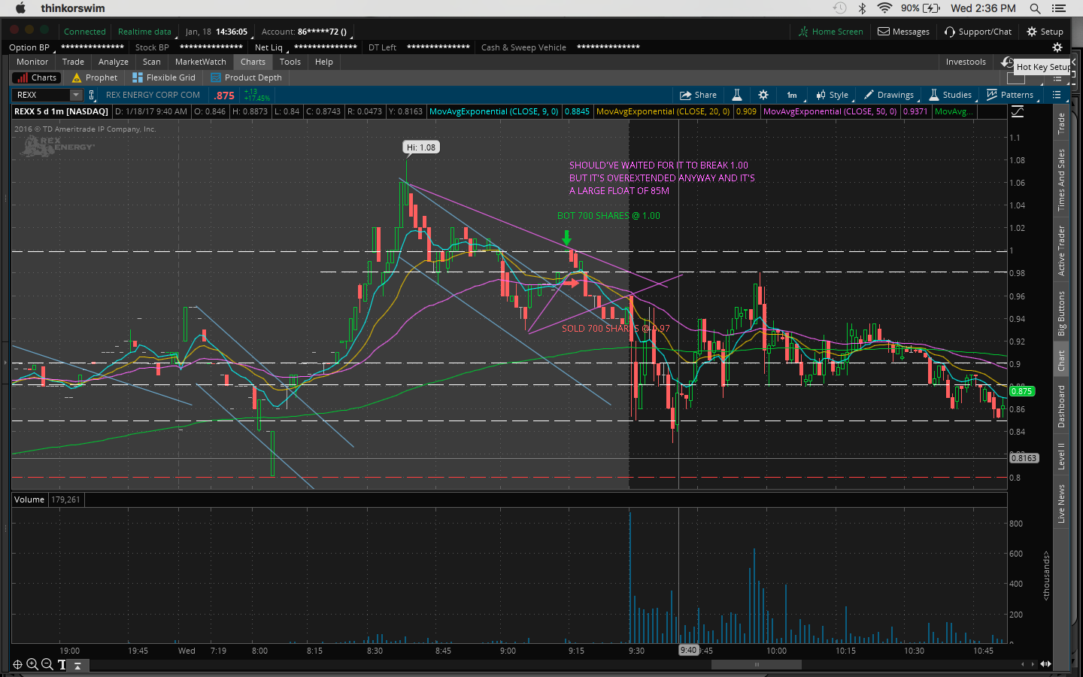The width and height of the screenshot is (1083, 677).
Task: Switch to the MarketWatch tab
Action: coord(201,62)
